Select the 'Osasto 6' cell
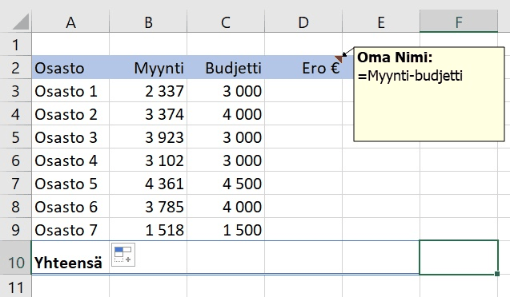This screenshot has width=510, height=297. pyautogui.click(x=70, y=207)
